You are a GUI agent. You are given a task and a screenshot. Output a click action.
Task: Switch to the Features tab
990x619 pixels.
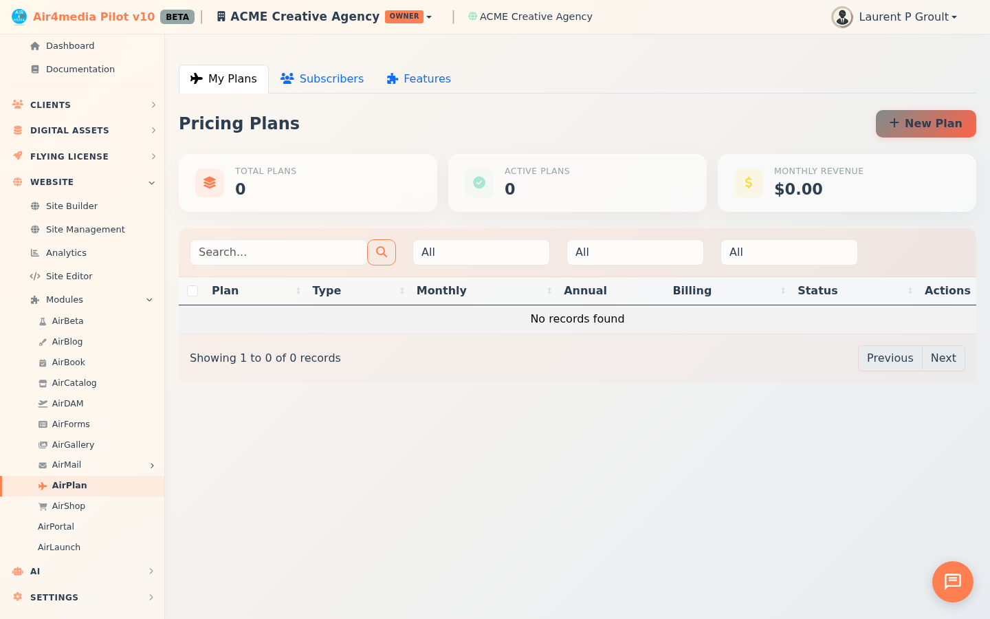tap(419, 79)
